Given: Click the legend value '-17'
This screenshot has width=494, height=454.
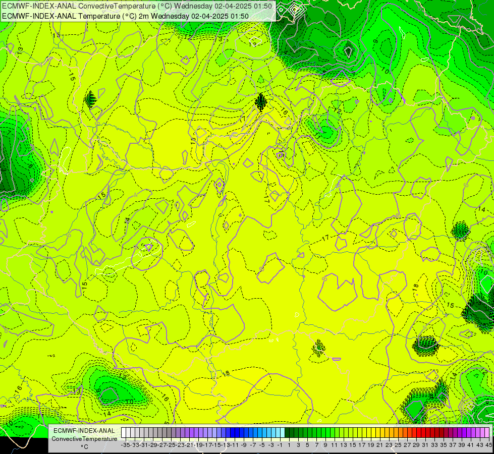Looking at the screenshot, I should click(207, 445).
